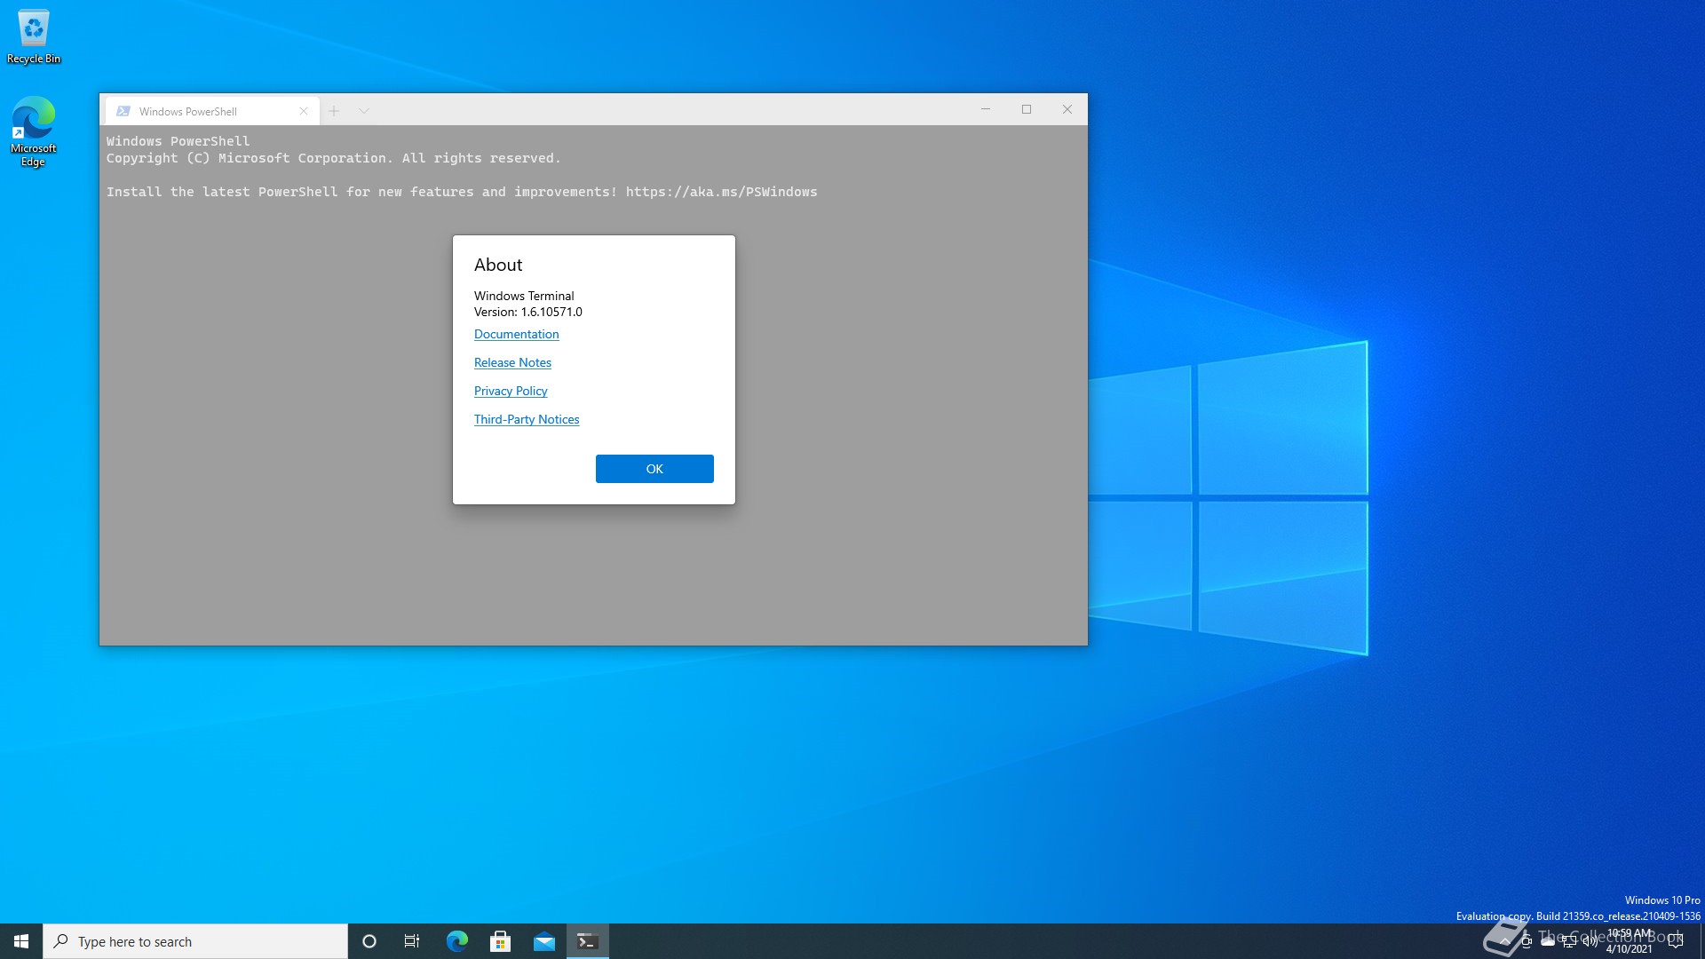Screen dimensions: 1705x959
Task: Select the Windows Terminal taskbar icon
Action: point(587,941)
